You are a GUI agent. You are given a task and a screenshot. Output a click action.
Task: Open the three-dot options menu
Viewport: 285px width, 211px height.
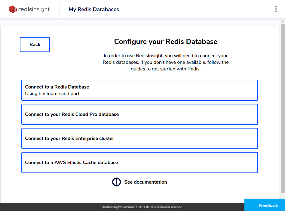point(276,9)
